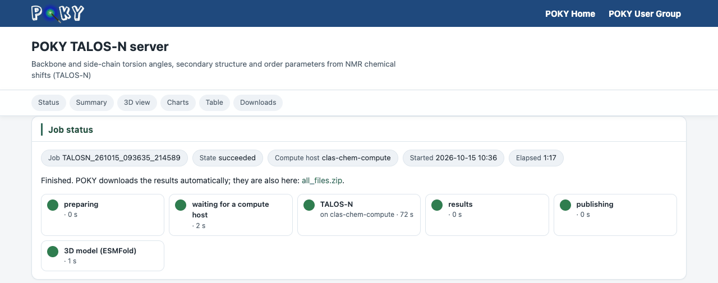718x283 pixels.
Task: Click the green status dot for results step
Action: 437,205
